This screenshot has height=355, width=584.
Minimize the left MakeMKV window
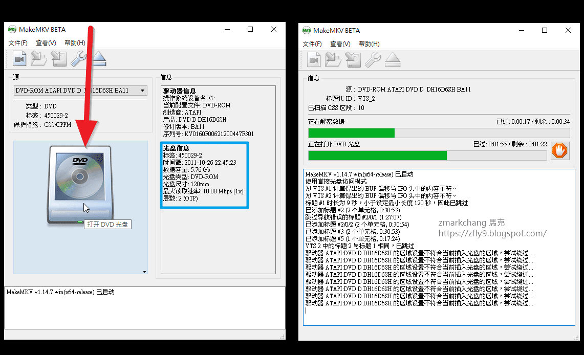tap(227, 29)
